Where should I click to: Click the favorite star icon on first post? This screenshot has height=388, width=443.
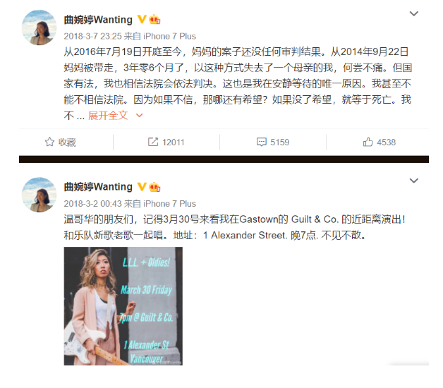click(x=49, y=142)
